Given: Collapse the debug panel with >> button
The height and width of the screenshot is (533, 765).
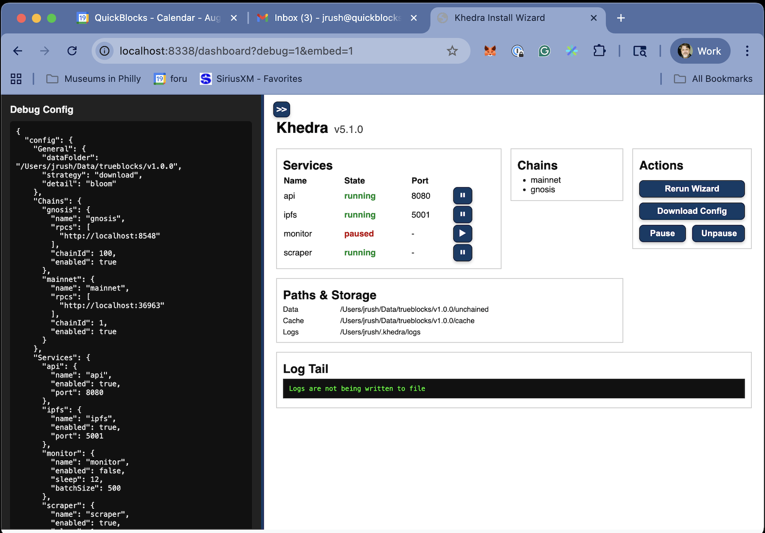Looking at the screenshot, I should point(281,109).
